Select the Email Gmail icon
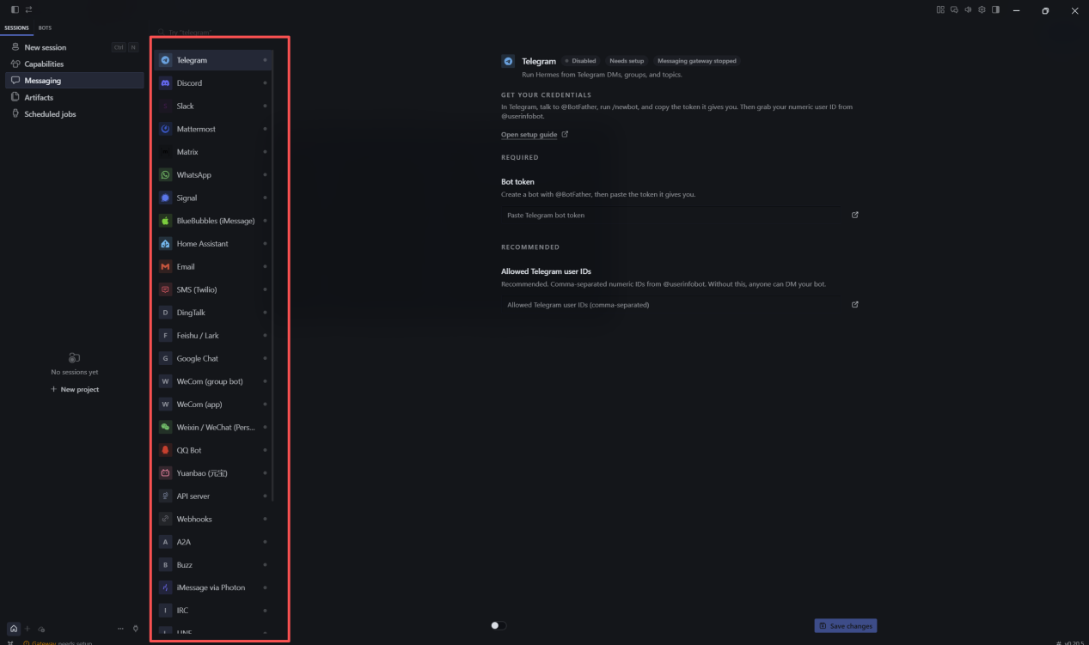Screen dimensions: 1089x645 tap(166, 266)
